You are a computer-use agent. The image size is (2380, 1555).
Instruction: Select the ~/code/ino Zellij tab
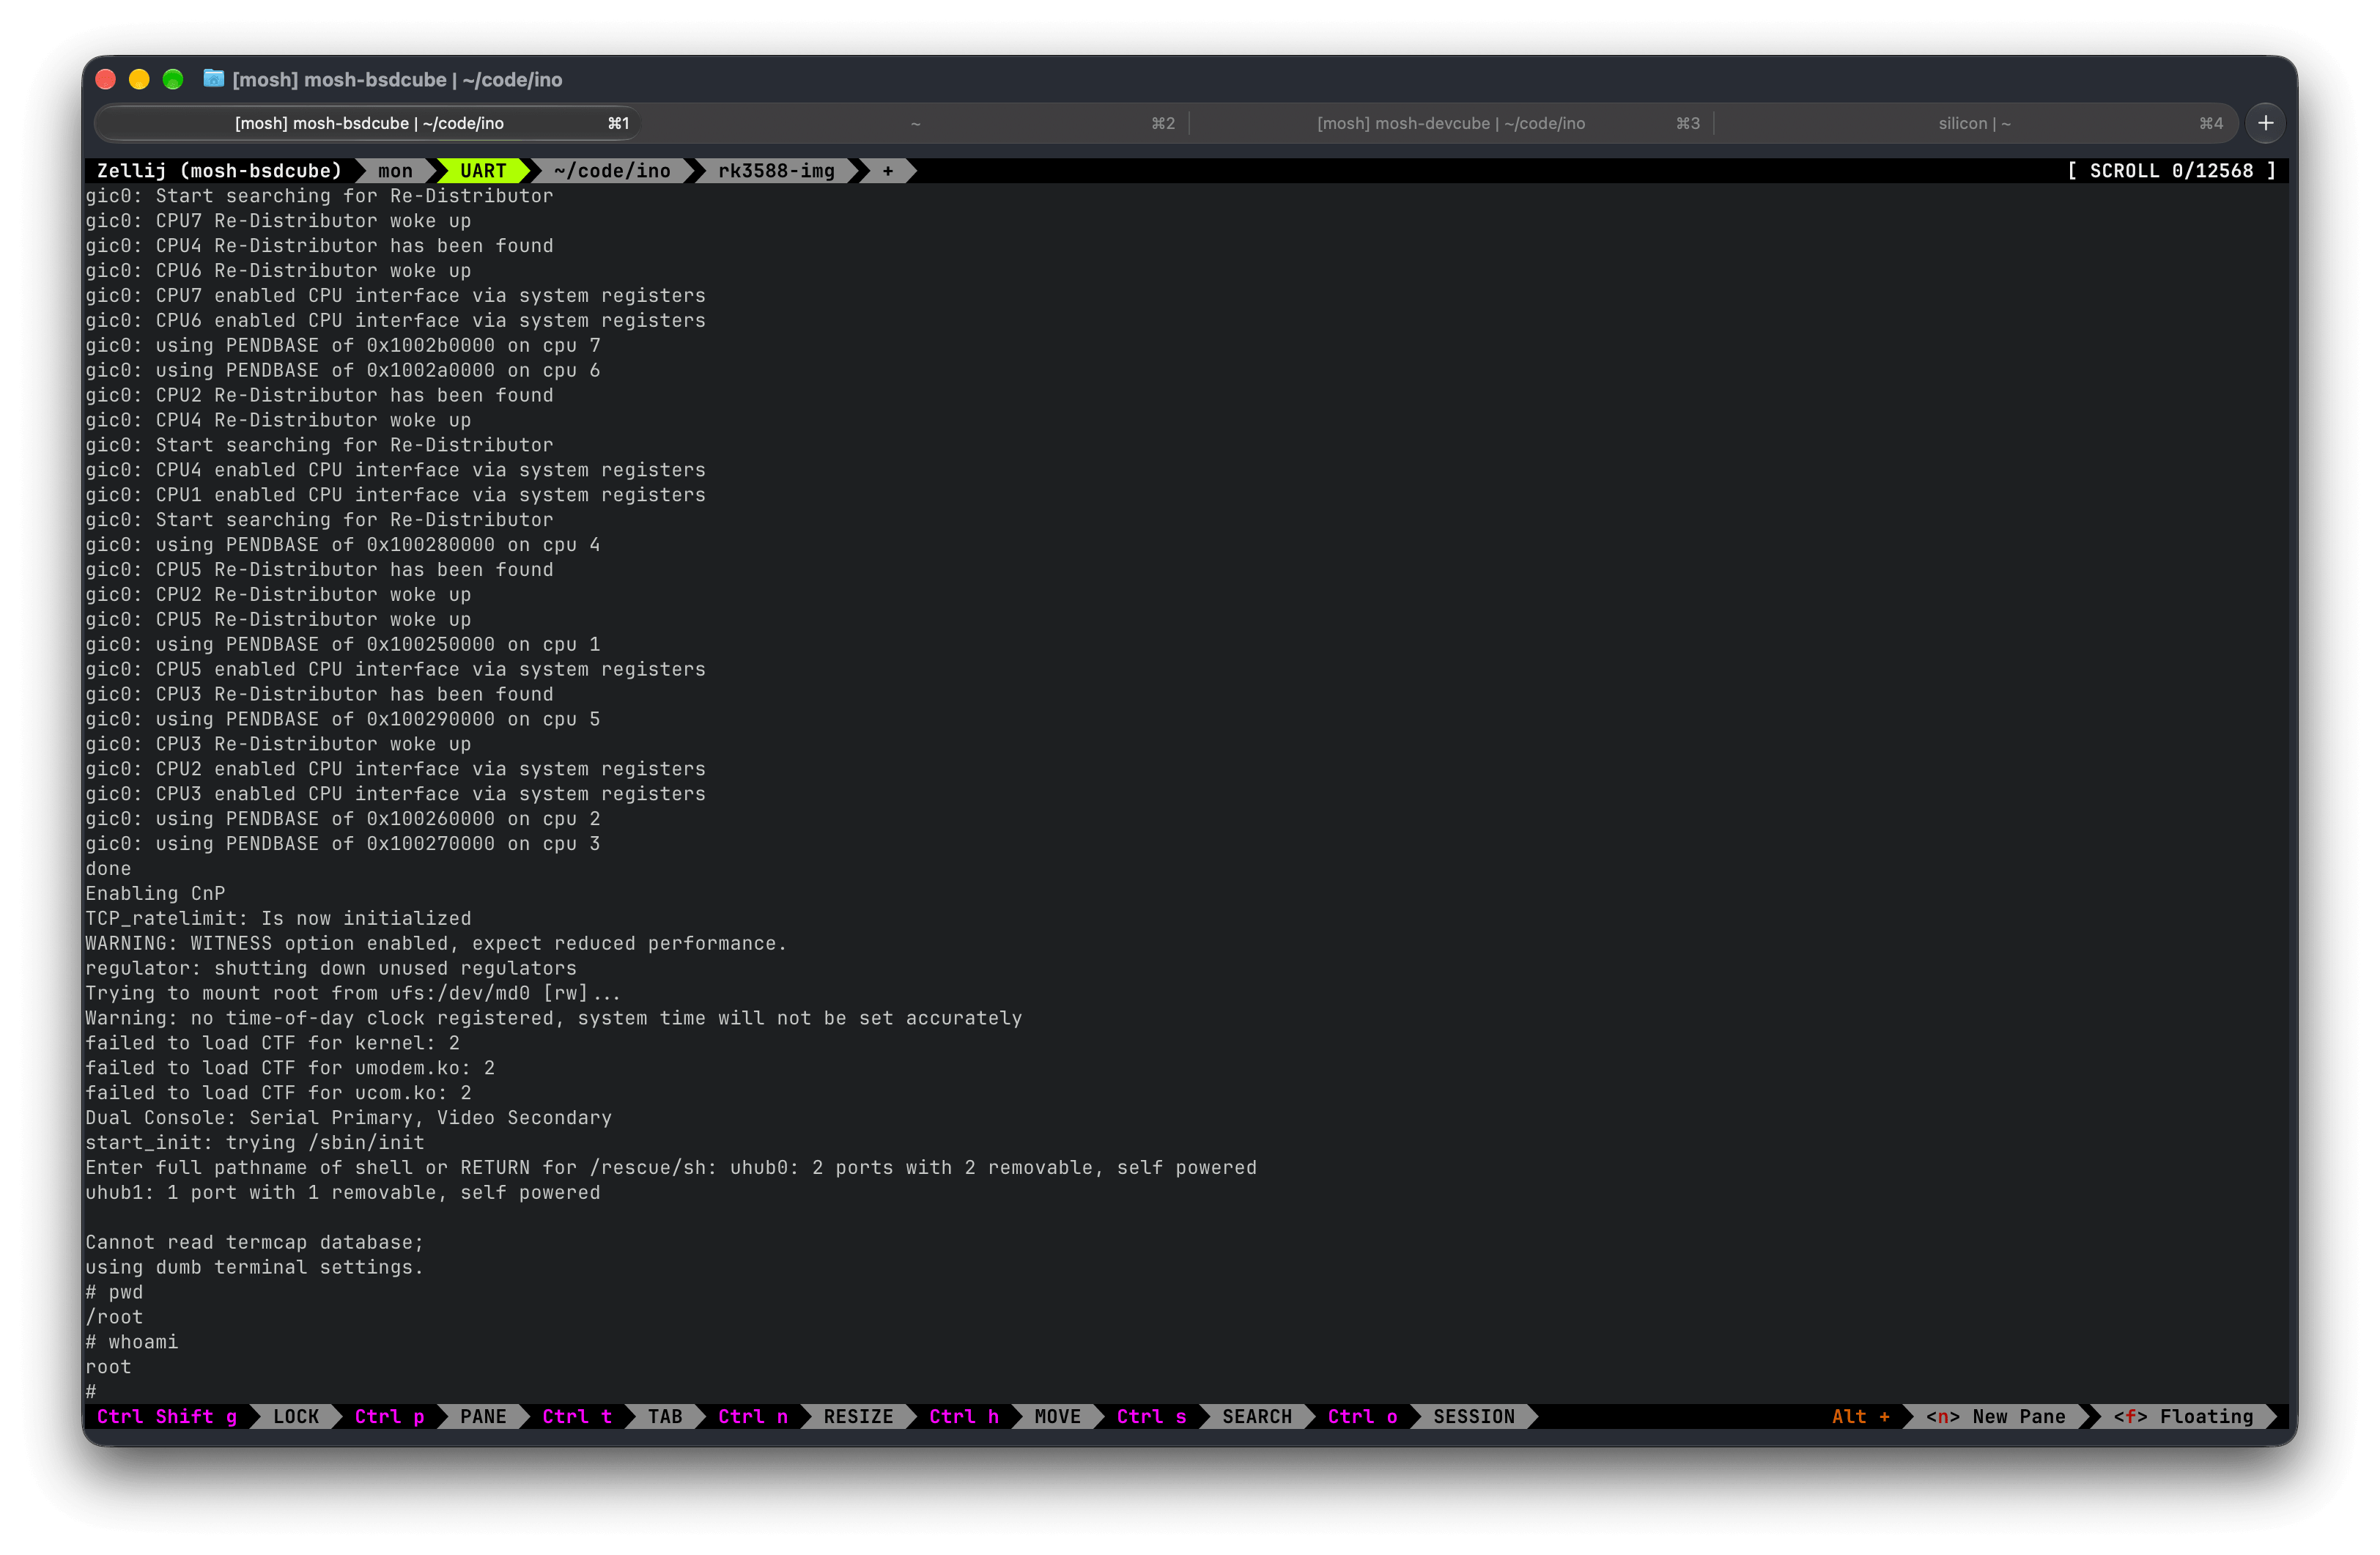[612, 171]
